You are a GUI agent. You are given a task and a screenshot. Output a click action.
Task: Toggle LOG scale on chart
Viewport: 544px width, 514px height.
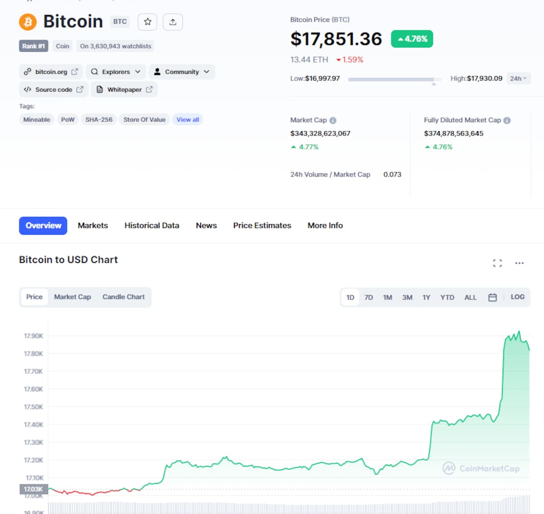click(x=517, y=297)
